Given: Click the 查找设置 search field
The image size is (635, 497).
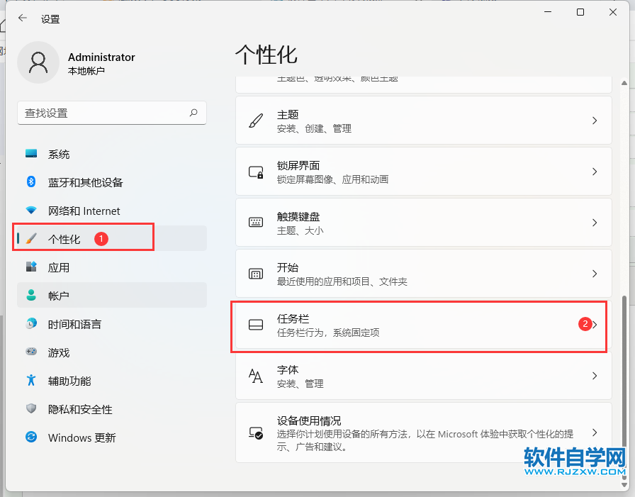Looking at the screenshot, I should point(103,113).
